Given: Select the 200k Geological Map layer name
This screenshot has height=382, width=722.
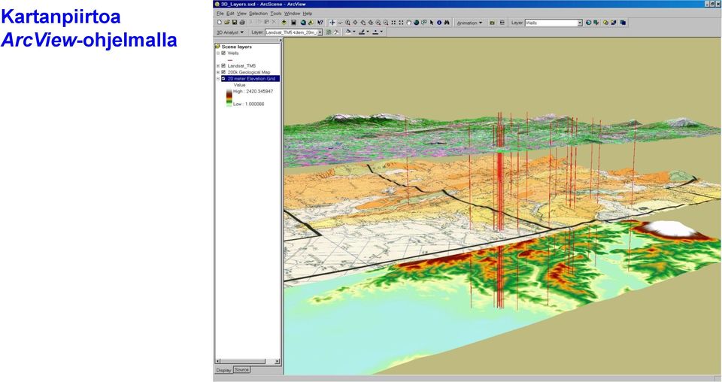Looking at the screenshot, I should [x=249, y=72].
